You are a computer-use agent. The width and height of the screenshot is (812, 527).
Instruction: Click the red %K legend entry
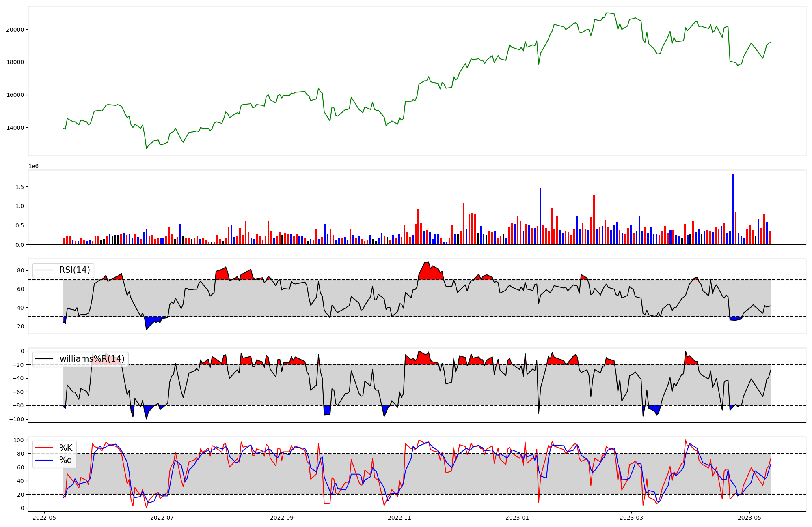click(x=65, y=448)
